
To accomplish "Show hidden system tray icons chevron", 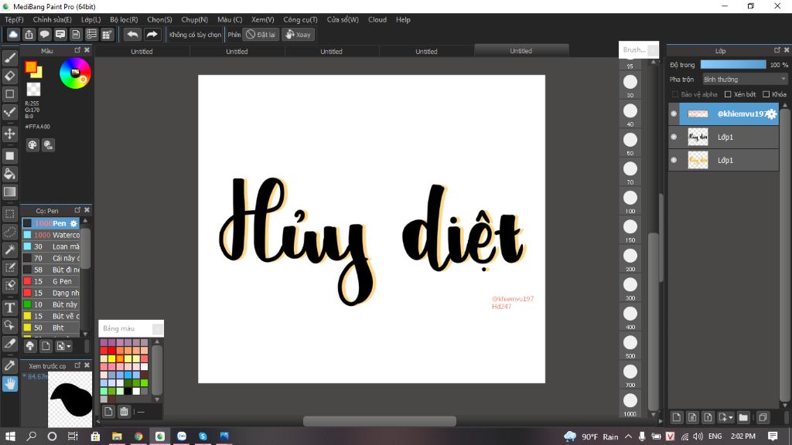I will click(628, 437).
